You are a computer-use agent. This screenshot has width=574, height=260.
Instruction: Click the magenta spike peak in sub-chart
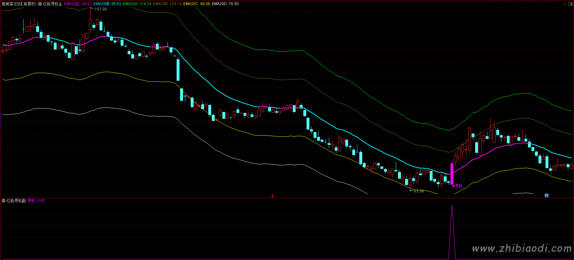452,205
